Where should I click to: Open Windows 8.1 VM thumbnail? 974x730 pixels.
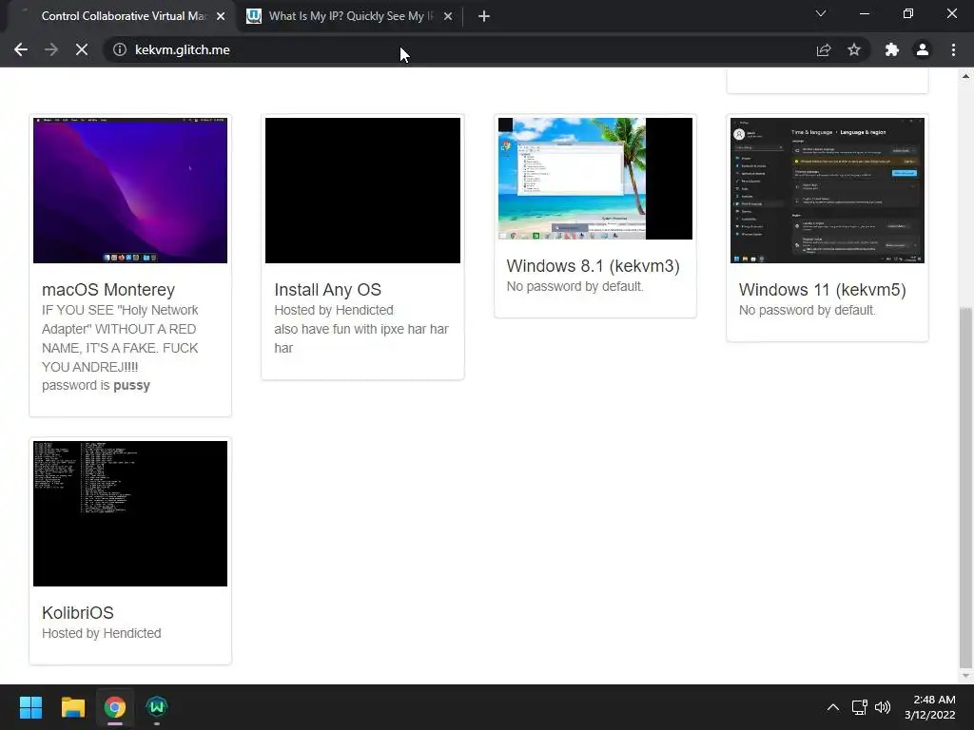point(595,178)
